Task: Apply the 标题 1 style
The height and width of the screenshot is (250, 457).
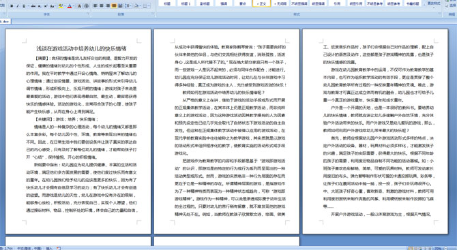Action: tap(186, 3)
